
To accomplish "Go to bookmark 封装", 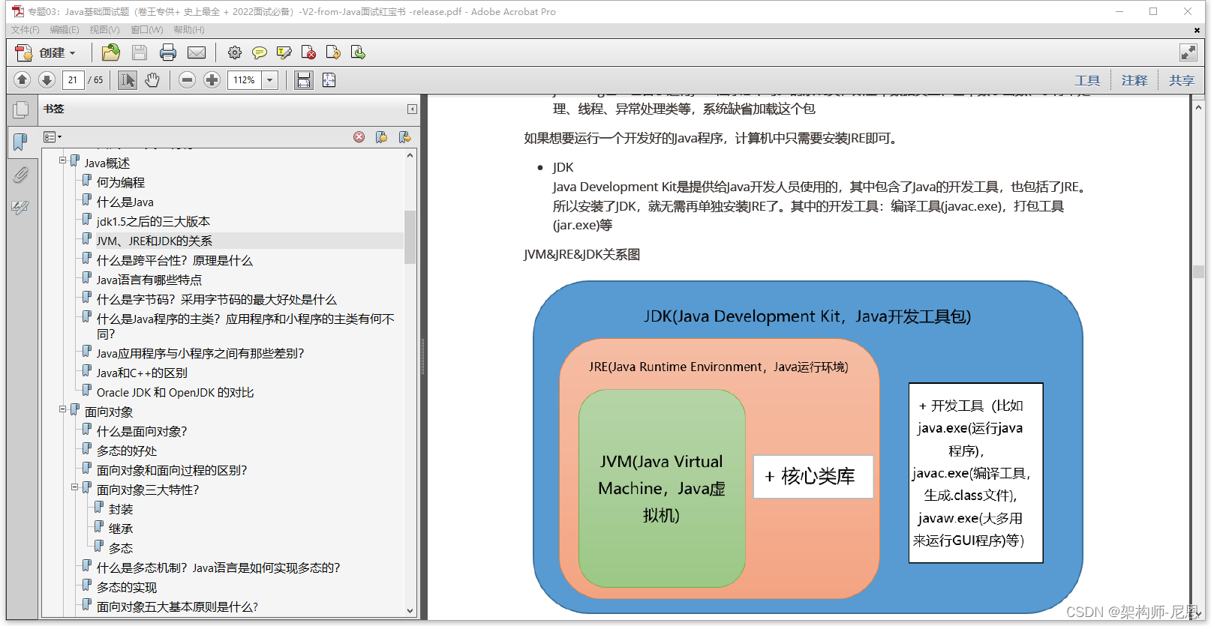I will [121, 509].
